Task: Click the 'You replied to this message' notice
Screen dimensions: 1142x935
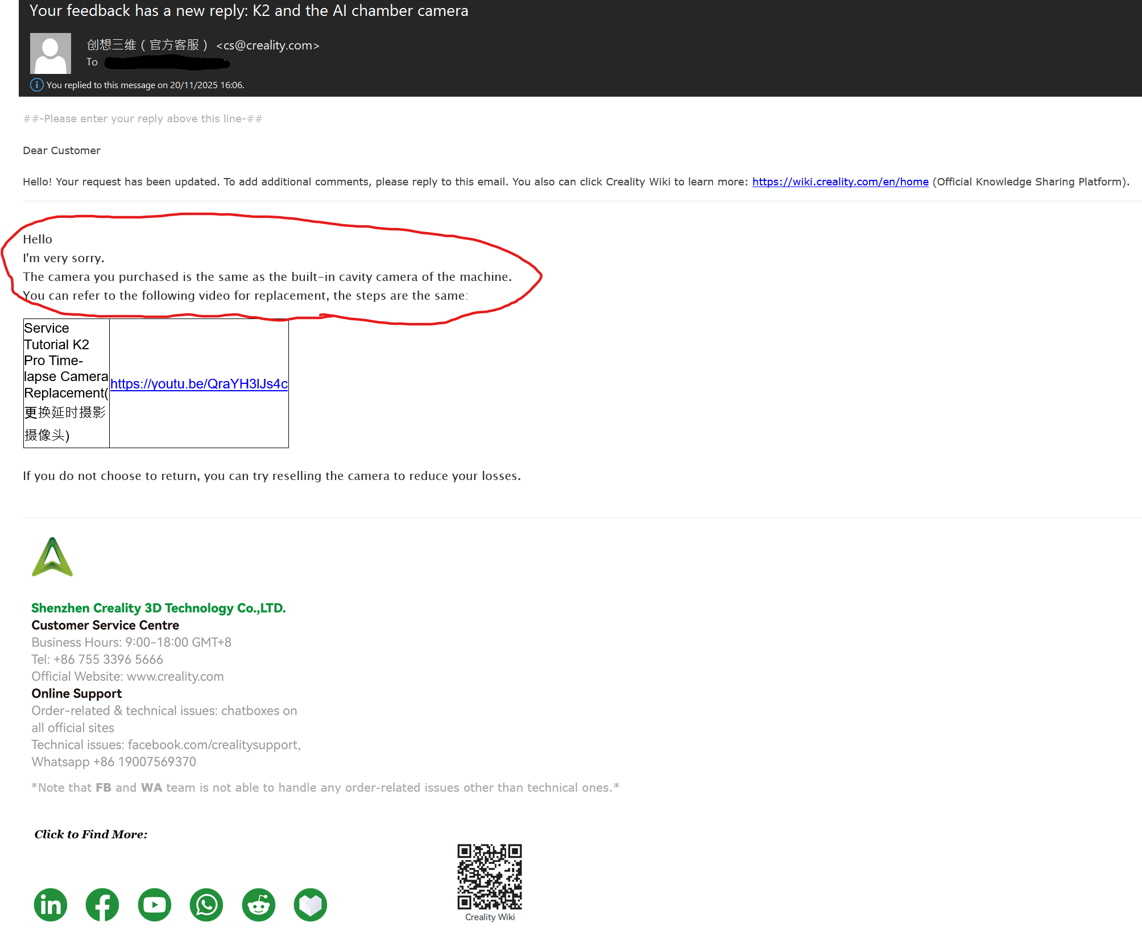Action: [145, 85]
